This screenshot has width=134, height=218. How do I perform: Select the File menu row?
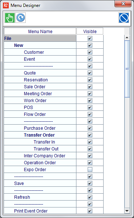[x=40, y=39]
